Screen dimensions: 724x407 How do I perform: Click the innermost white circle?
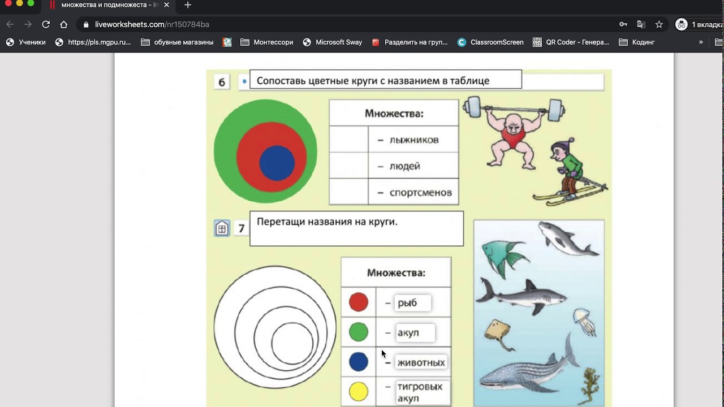(292, 343)
